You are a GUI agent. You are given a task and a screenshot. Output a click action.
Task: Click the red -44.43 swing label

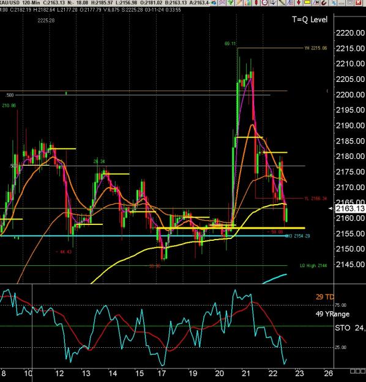pyautogui.click(x=64, y=252)
